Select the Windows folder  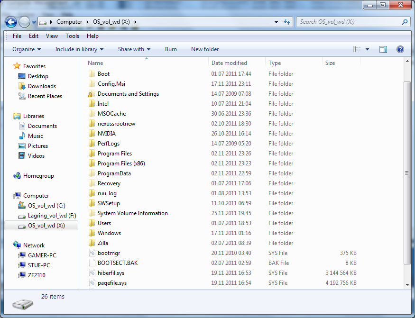point(109,233)
